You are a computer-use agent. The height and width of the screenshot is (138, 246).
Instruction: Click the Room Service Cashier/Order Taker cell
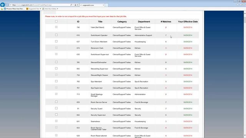98,129
